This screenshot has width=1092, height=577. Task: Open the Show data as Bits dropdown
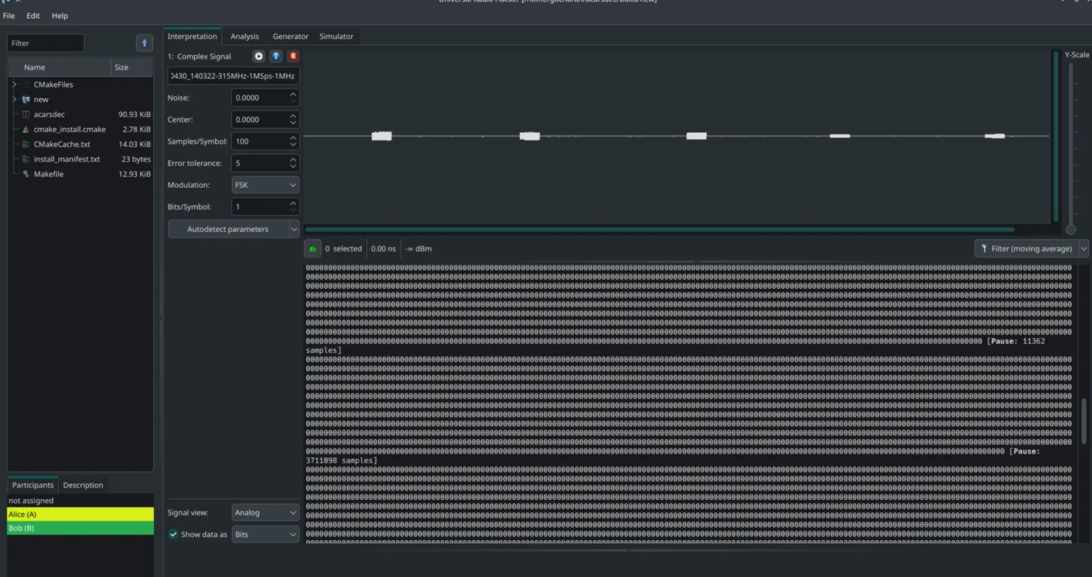pos(265,534)
